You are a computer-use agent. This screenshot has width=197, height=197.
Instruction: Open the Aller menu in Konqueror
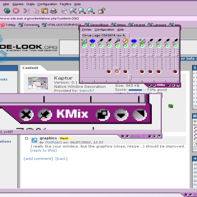pyautogui.click(x=6, y=4)
